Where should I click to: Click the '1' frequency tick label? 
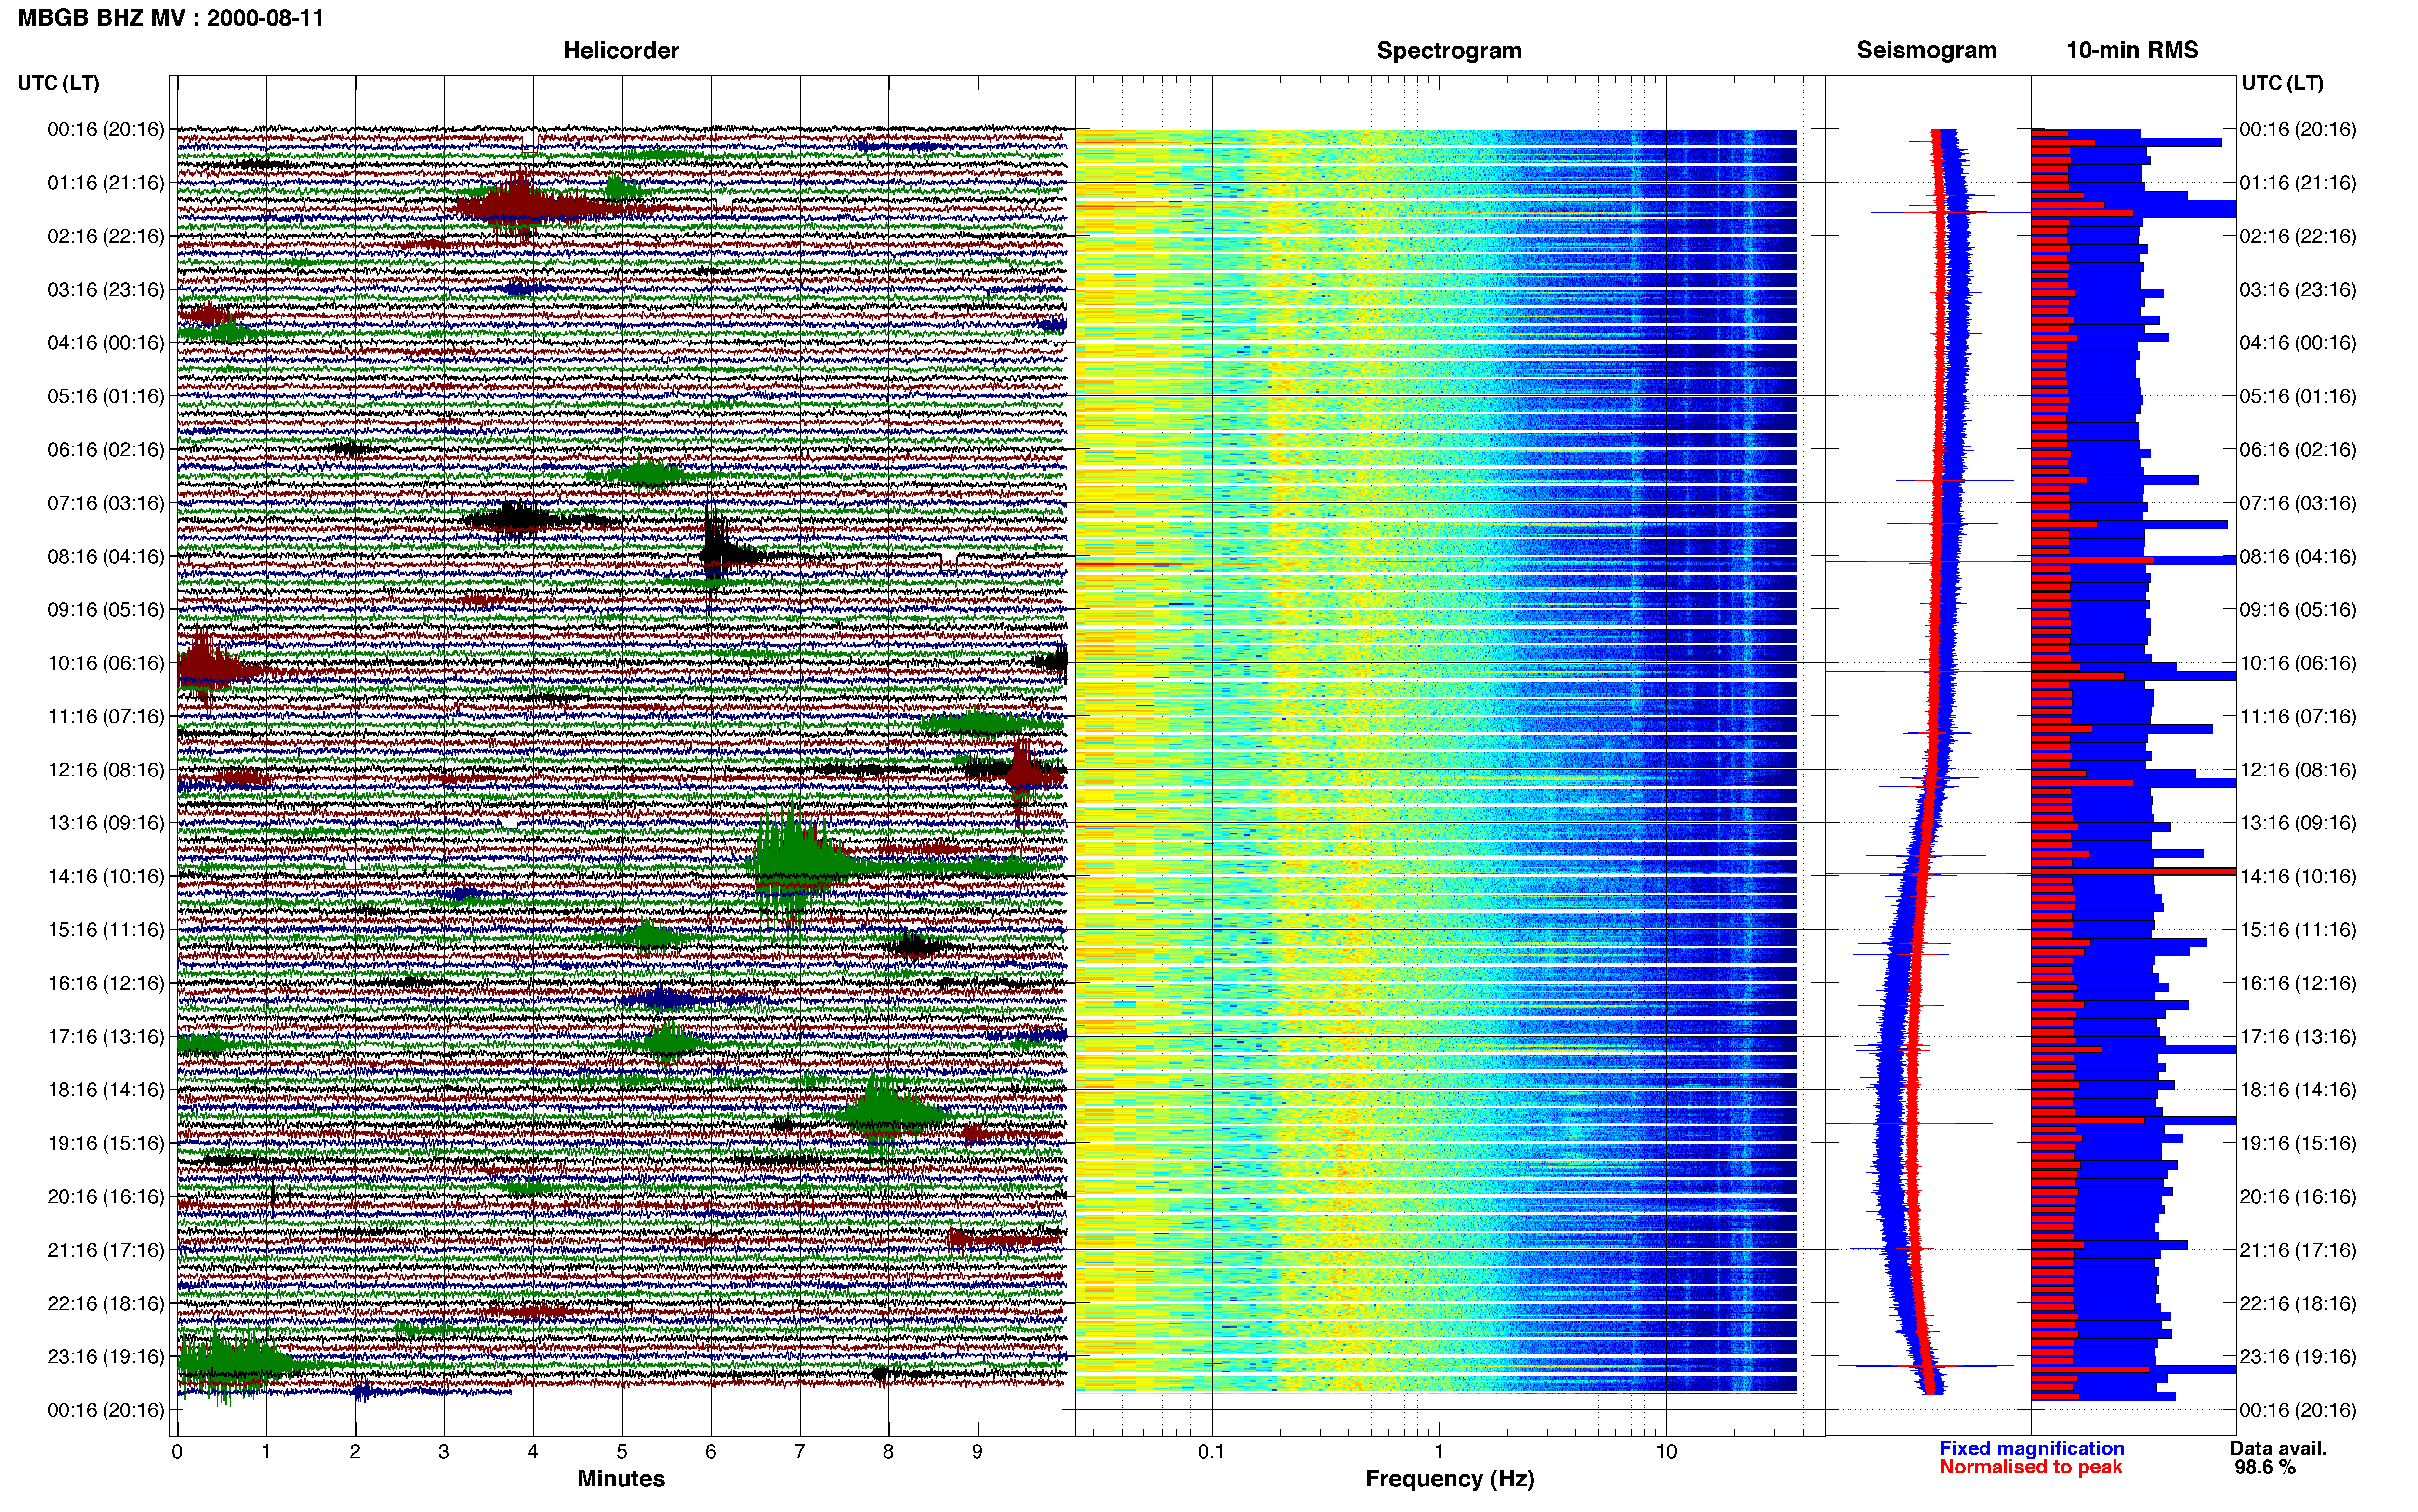click(1439, 1451)
